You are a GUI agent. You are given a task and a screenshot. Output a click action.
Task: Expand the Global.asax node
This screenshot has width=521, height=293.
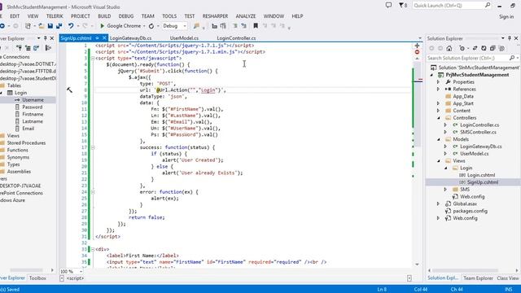click(439, 204)
